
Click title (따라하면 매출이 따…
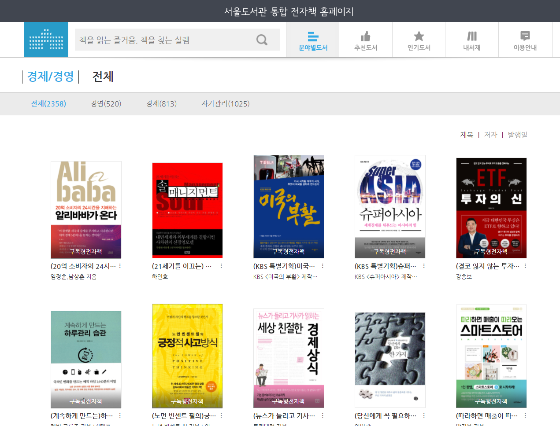point(487,416)
